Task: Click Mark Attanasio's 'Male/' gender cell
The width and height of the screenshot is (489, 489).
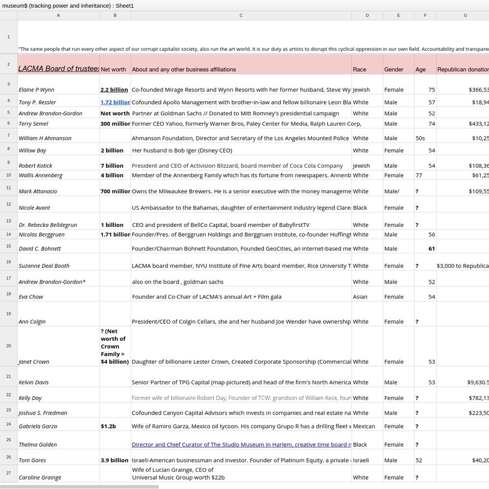Action: [x=398, y=188]
